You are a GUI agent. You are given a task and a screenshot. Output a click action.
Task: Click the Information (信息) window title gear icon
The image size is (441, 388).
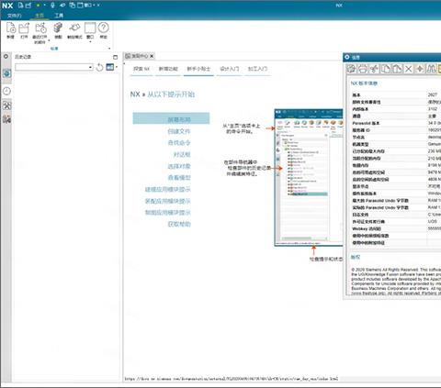coord(347,57)
